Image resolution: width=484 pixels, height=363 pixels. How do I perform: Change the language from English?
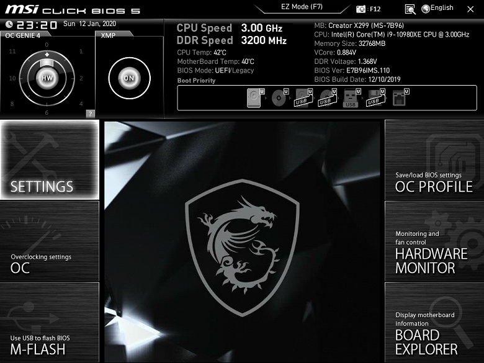coord(437,8)
